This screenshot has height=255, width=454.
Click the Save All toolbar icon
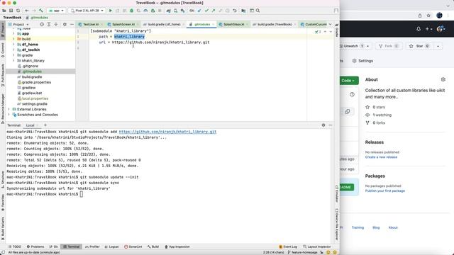click(x=11, y=11)
